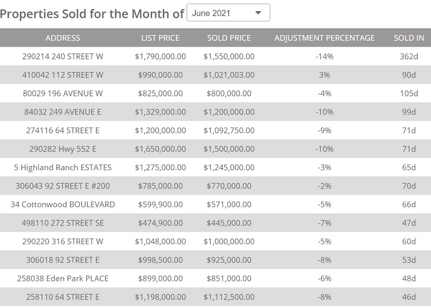
Task: Select 80029 196 AVENUE W address
Action: coord(62,93)
